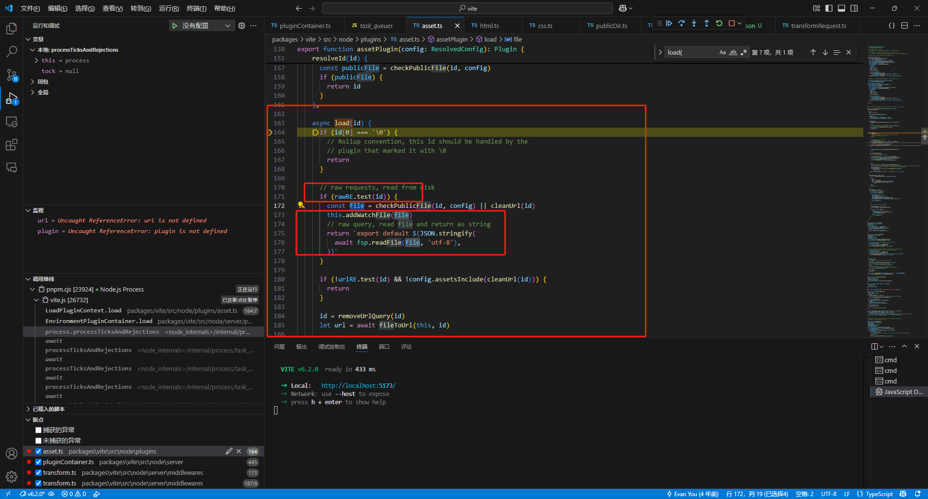Select the JavaScript D... terminal entry
This screenshot has width=928, height=499.
tap(899, 392)
